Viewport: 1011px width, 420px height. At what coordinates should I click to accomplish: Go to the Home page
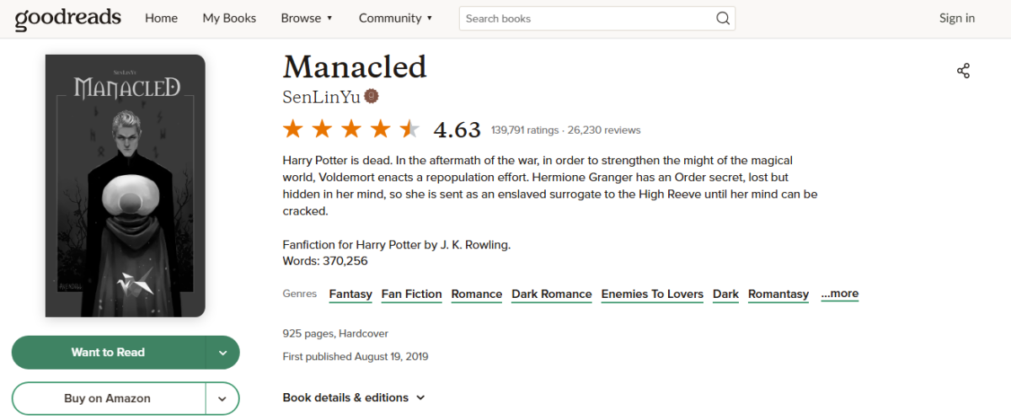pyautogui.click(x=161, y=18)
